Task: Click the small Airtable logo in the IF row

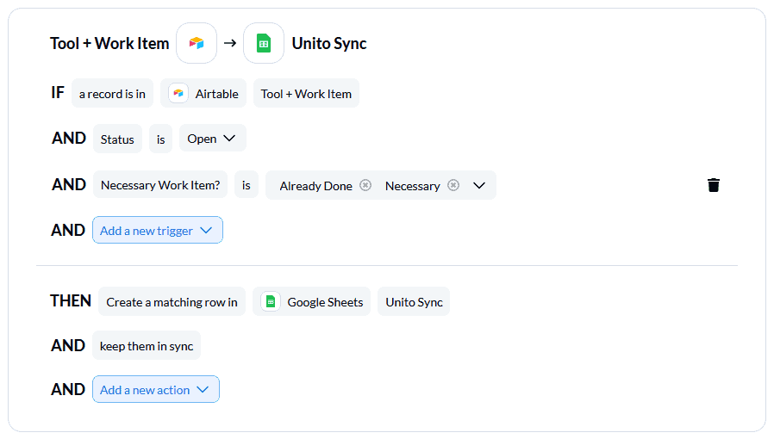Action: pyautogui.click(x=178, y=93)
